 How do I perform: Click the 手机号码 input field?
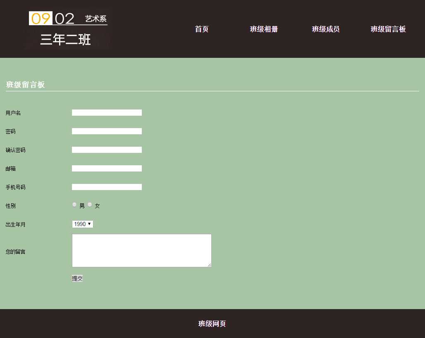(x=107, y=187)
